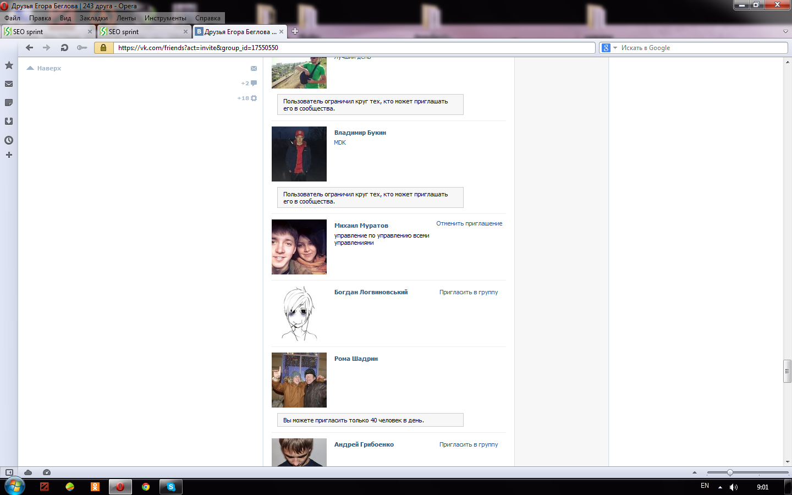Open the search engine dropdown arrow

click(615, 48)
